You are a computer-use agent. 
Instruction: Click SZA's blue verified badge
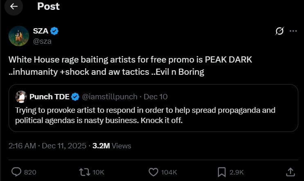(x=54, y=31)
